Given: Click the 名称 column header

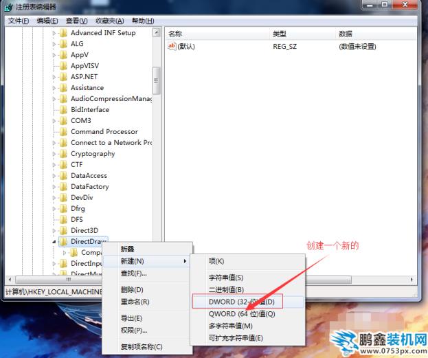Looking at the screenshot, I should click(x=218, y=34).
